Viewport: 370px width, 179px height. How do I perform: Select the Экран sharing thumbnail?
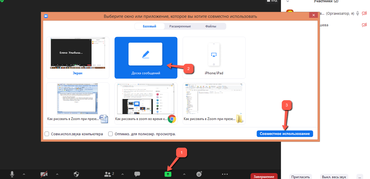[78, 58]
